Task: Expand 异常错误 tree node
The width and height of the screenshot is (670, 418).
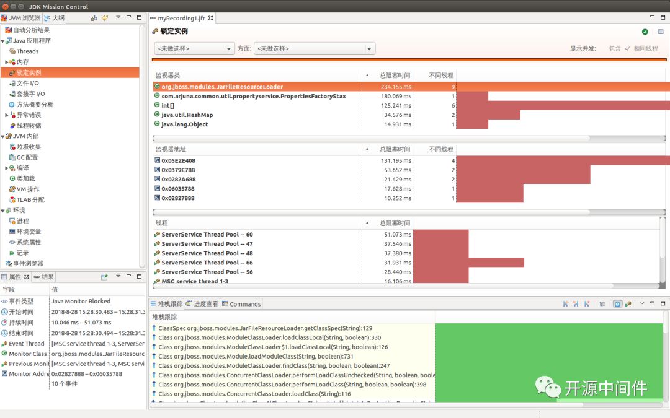Action: coord(6,115)
